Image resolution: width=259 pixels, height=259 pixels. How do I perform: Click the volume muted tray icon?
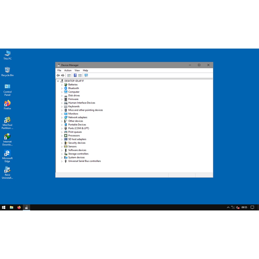pyautogui.click(x=238, y=207)
